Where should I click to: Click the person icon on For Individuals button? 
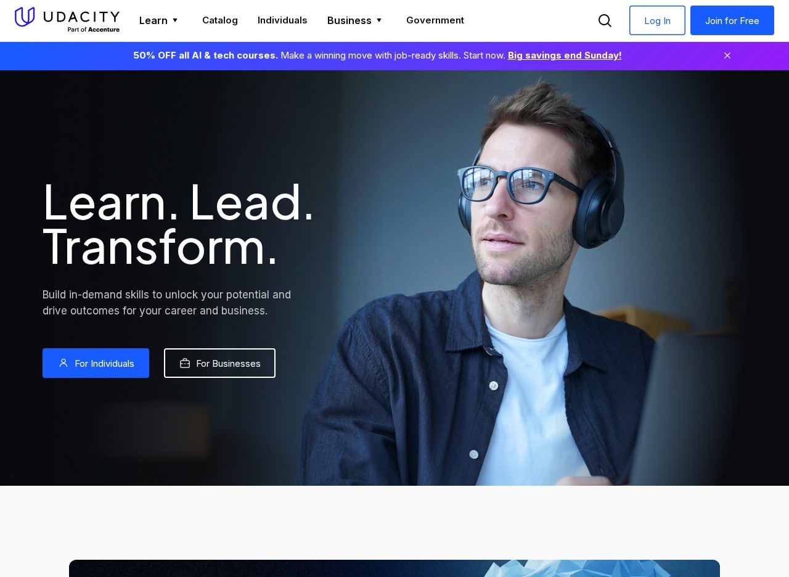[63, 363]
